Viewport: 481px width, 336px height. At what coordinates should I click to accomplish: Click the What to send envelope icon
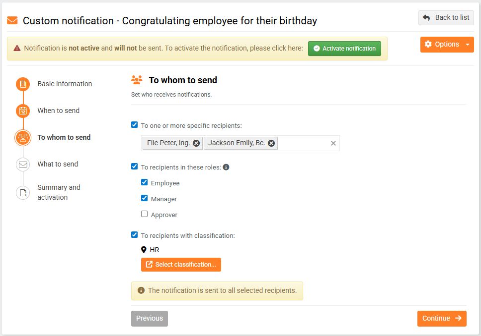tap(23, 164)
